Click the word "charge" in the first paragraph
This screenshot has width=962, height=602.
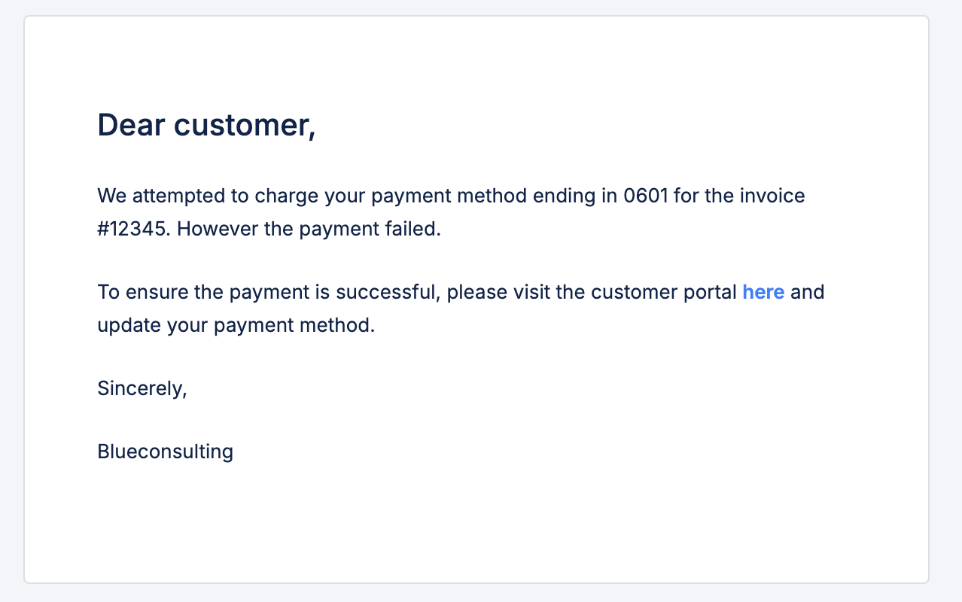[286, 196]
